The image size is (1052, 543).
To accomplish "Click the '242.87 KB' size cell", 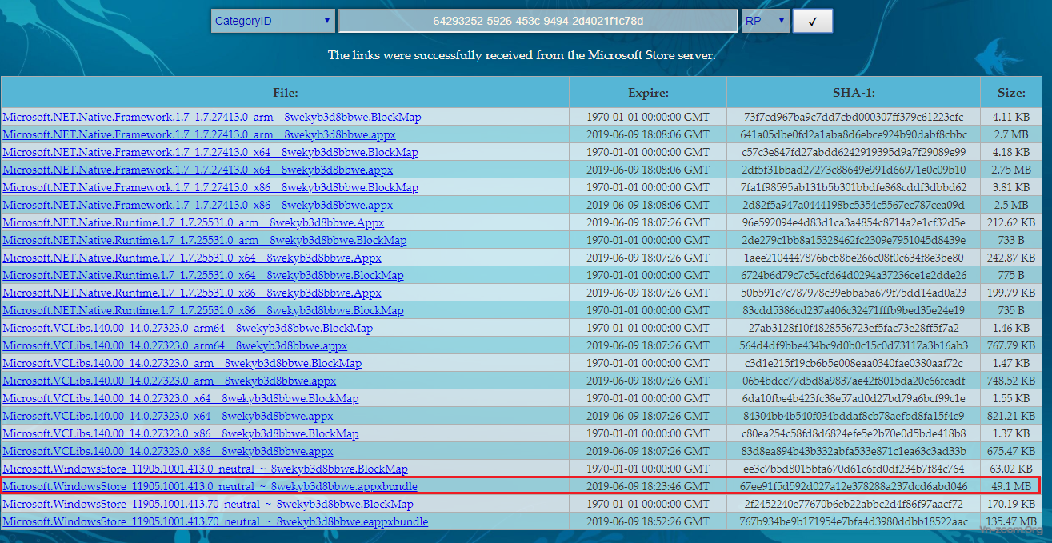I will (x=1011, y=258).
